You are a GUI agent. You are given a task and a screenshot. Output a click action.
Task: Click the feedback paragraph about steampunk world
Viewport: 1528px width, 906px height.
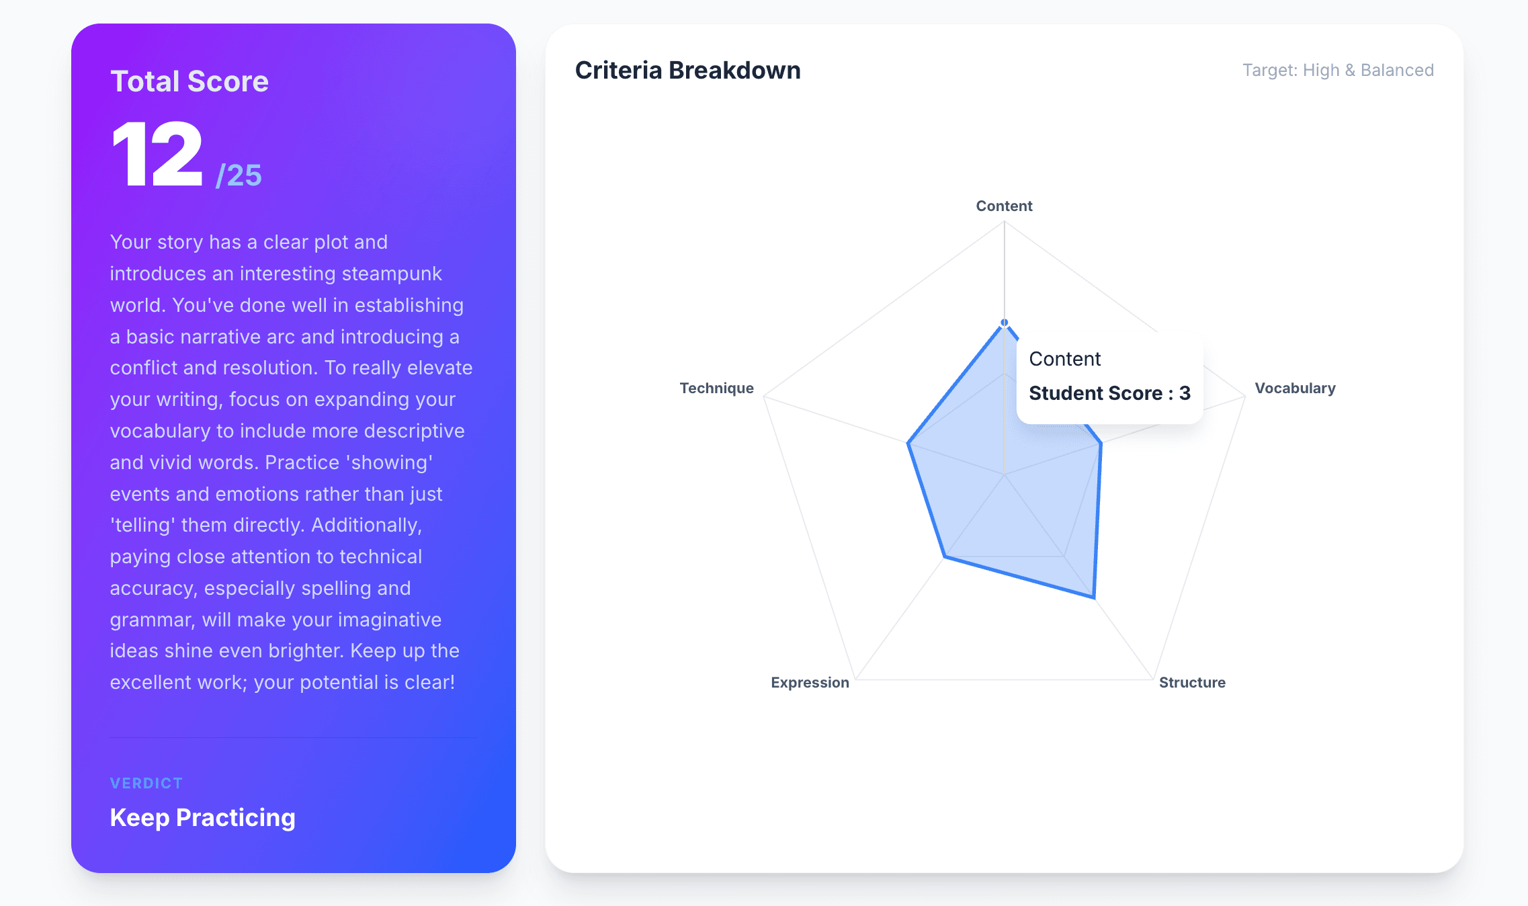292,462
